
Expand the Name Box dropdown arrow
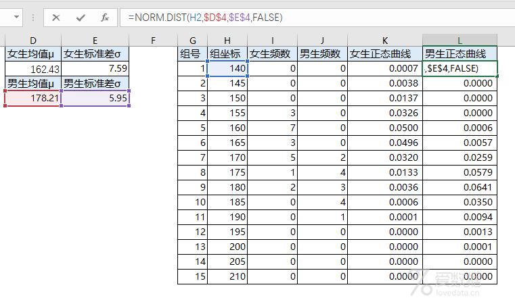tap(16, 17)
